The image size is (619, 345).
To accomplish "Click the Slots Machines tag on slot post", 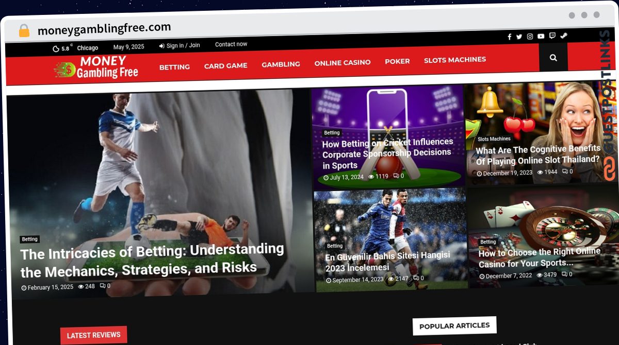I will [494, 139].
